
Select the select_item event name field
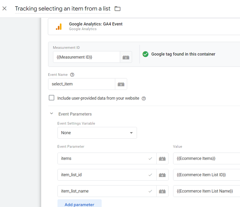(81, 84)
